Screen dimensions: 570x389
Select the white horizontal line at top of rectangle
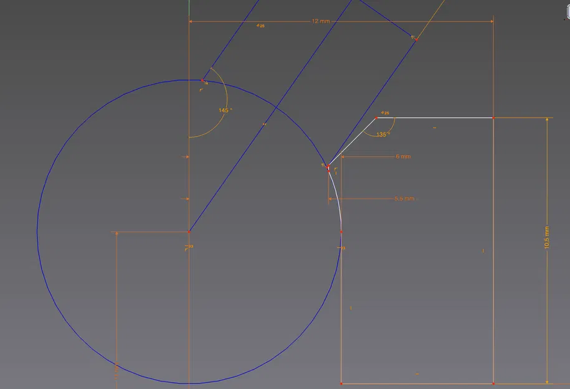435,118
